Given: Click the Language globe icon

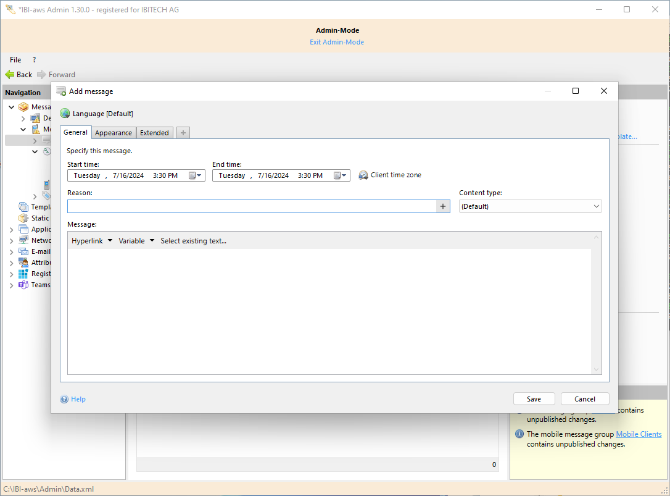Looking at the screenshot, I should [65, 114].
